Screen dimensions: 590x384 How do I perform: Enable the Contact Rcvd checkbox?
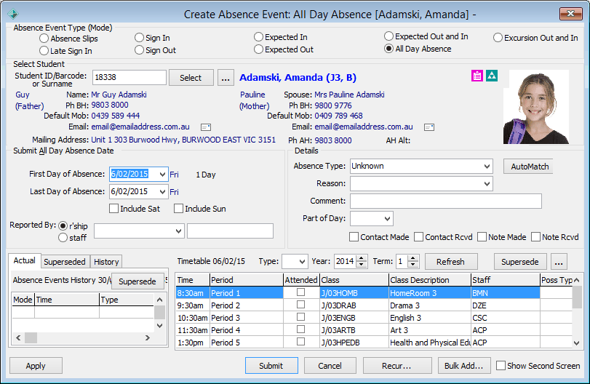coord(418,237)
